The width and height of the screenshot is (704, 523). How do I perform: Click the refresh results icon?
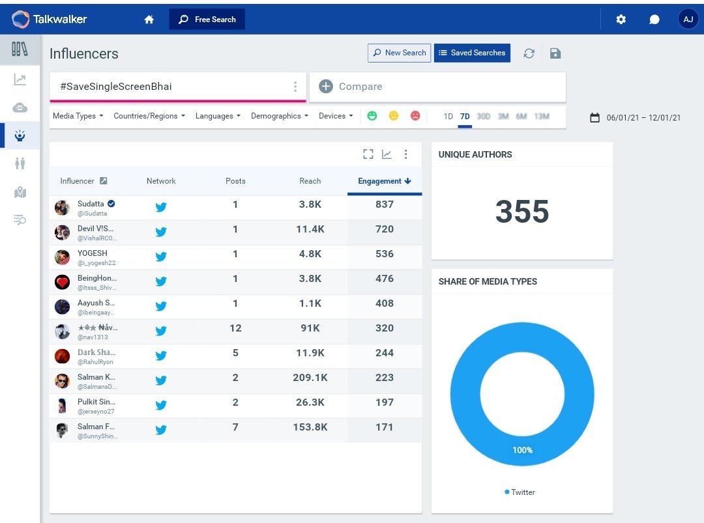pyautogui.click(x=529, y=53)
